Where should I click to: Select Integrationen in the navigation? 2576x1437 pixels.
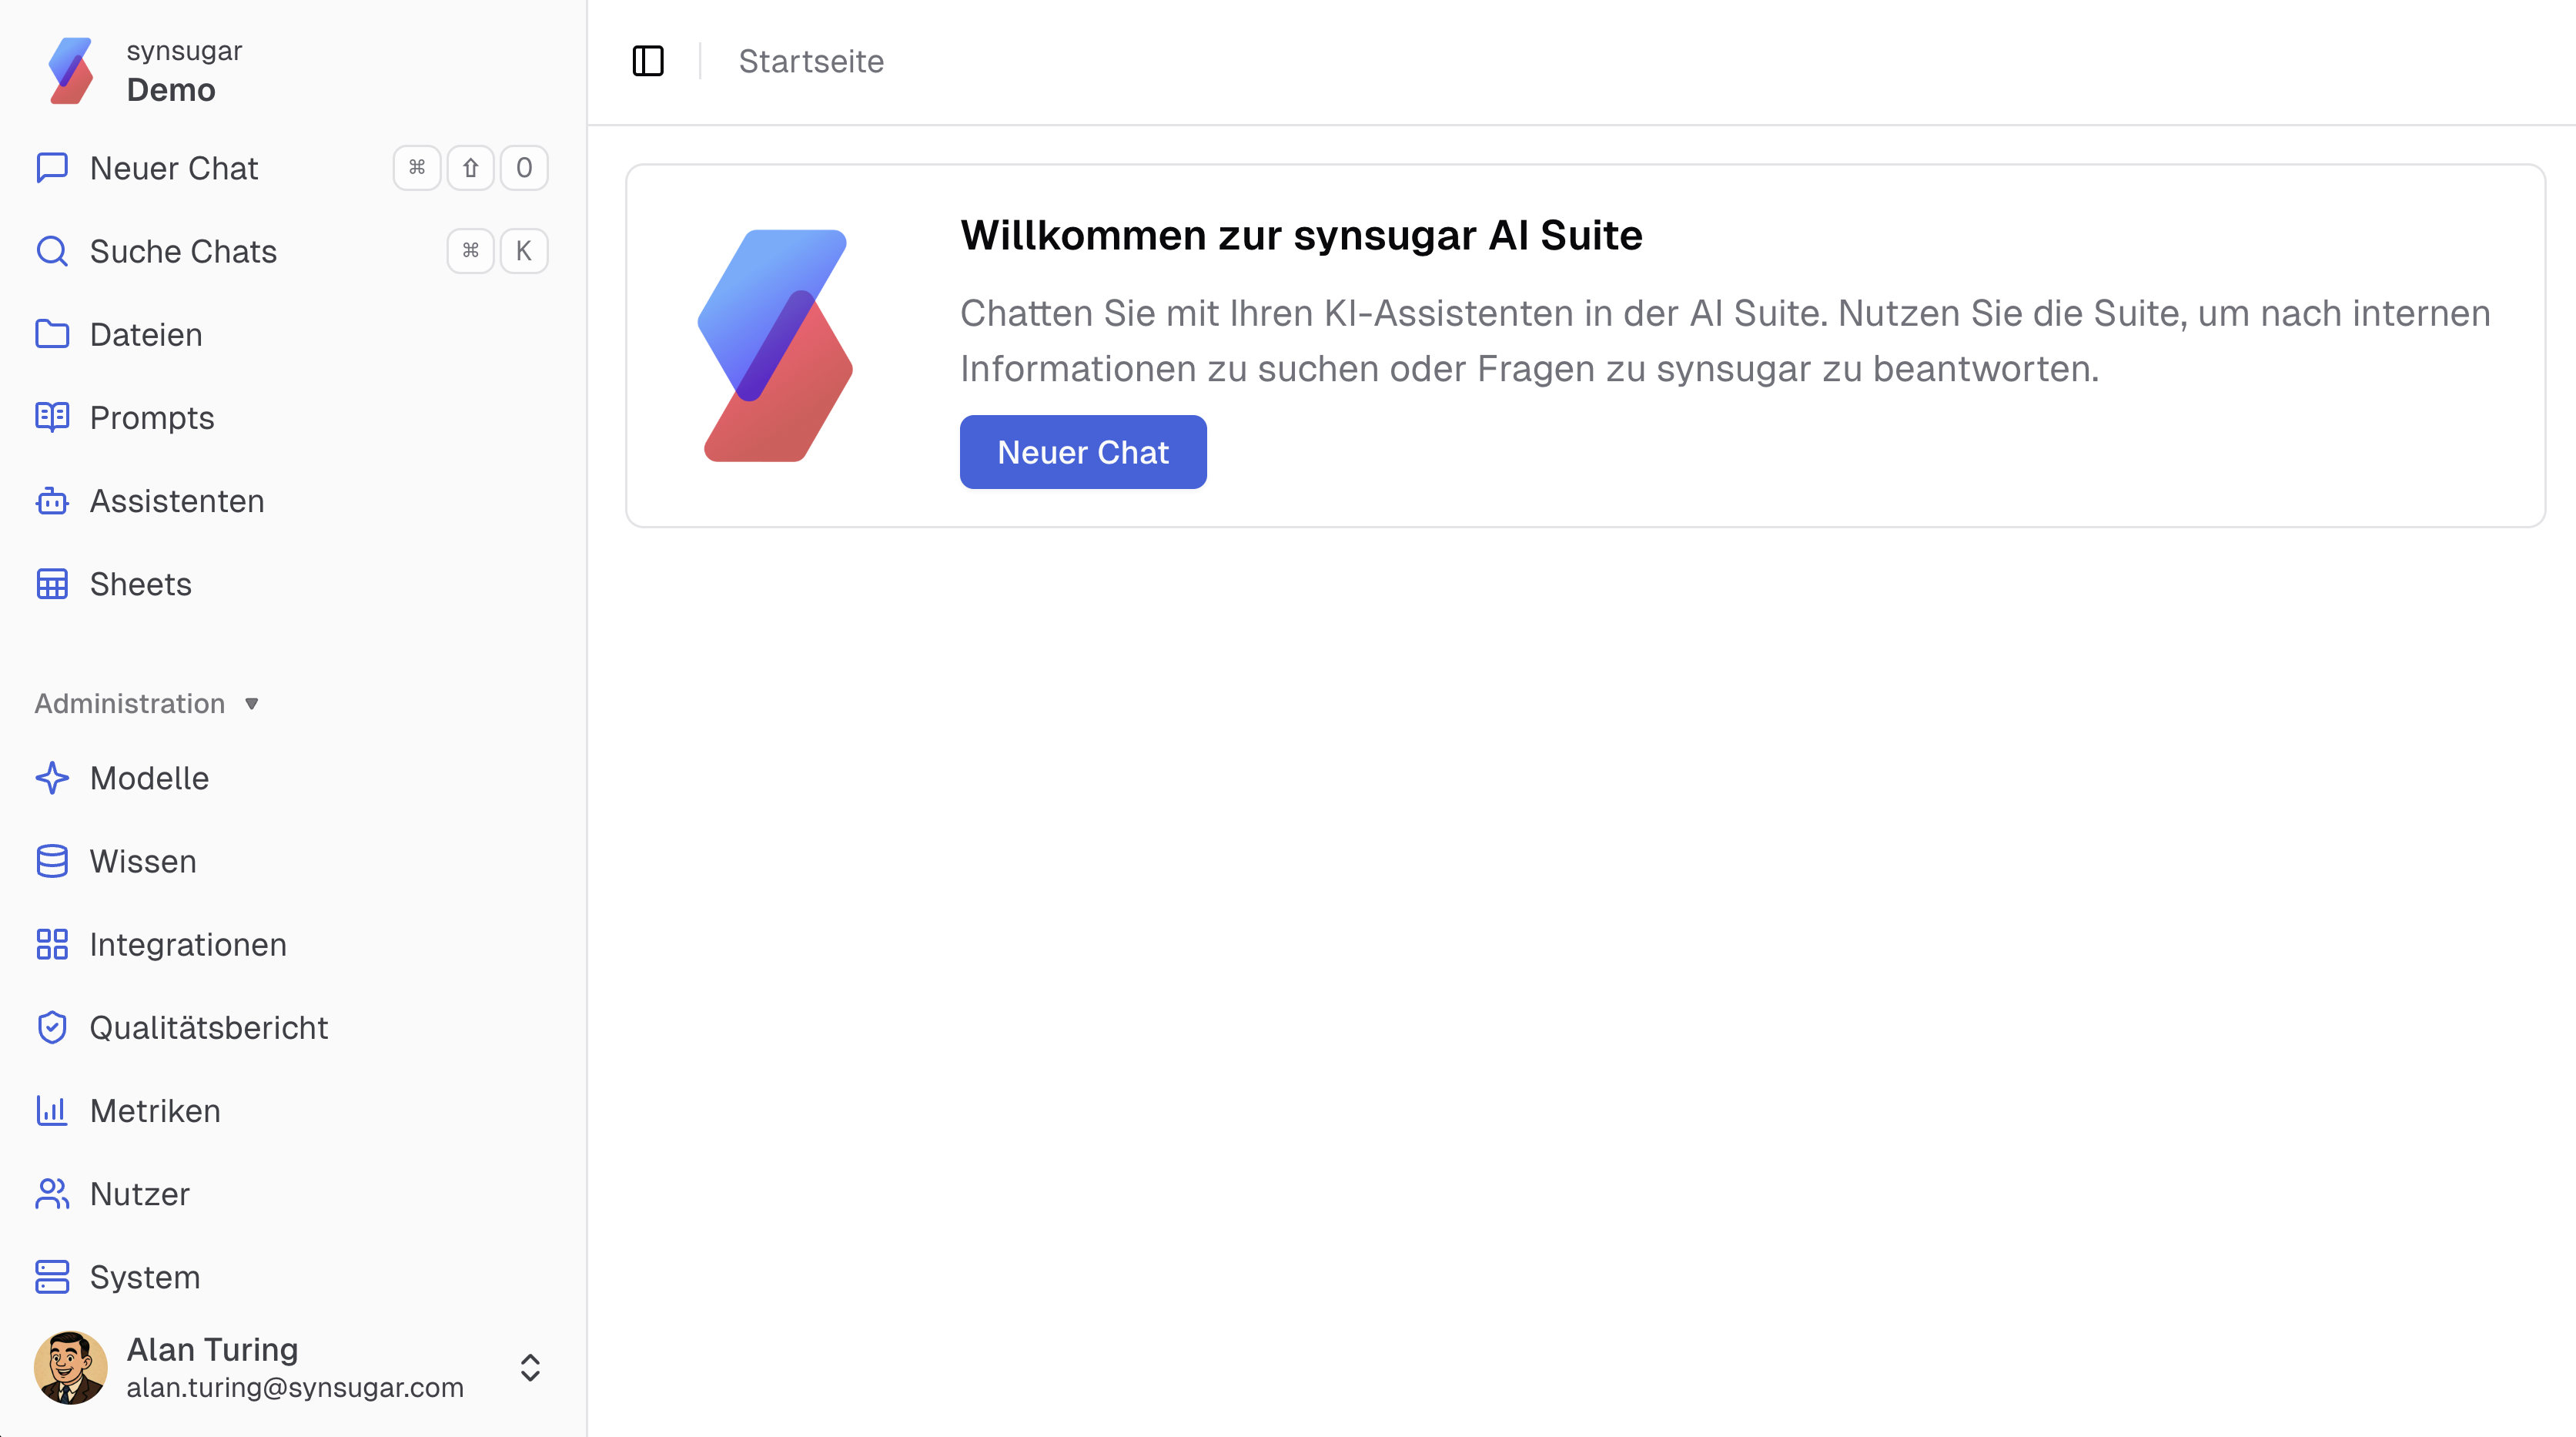(x=187, y=944)
